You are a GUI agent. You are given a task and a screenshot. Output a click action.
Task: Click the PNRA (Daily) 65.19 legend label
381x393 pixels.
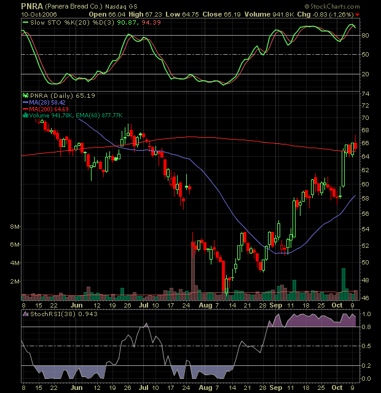pos(62,95)
